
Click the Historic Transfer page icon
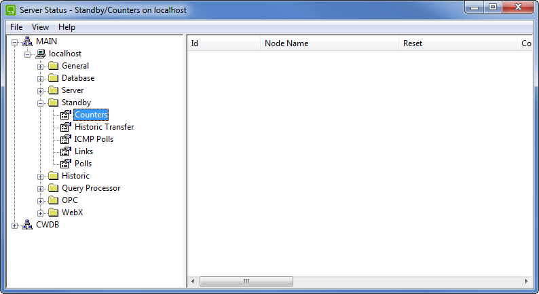coord(66,127)
